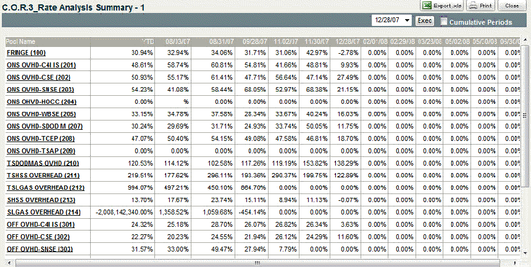This screenshot has height=267, width=531.
Task: Click the Export .xls spreadsheet icon
Action: (x=427, y=5)
